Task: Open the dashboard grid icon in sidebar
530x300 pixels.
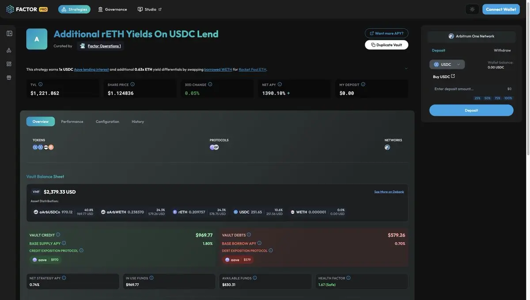Action: click(x=9, y=64)
